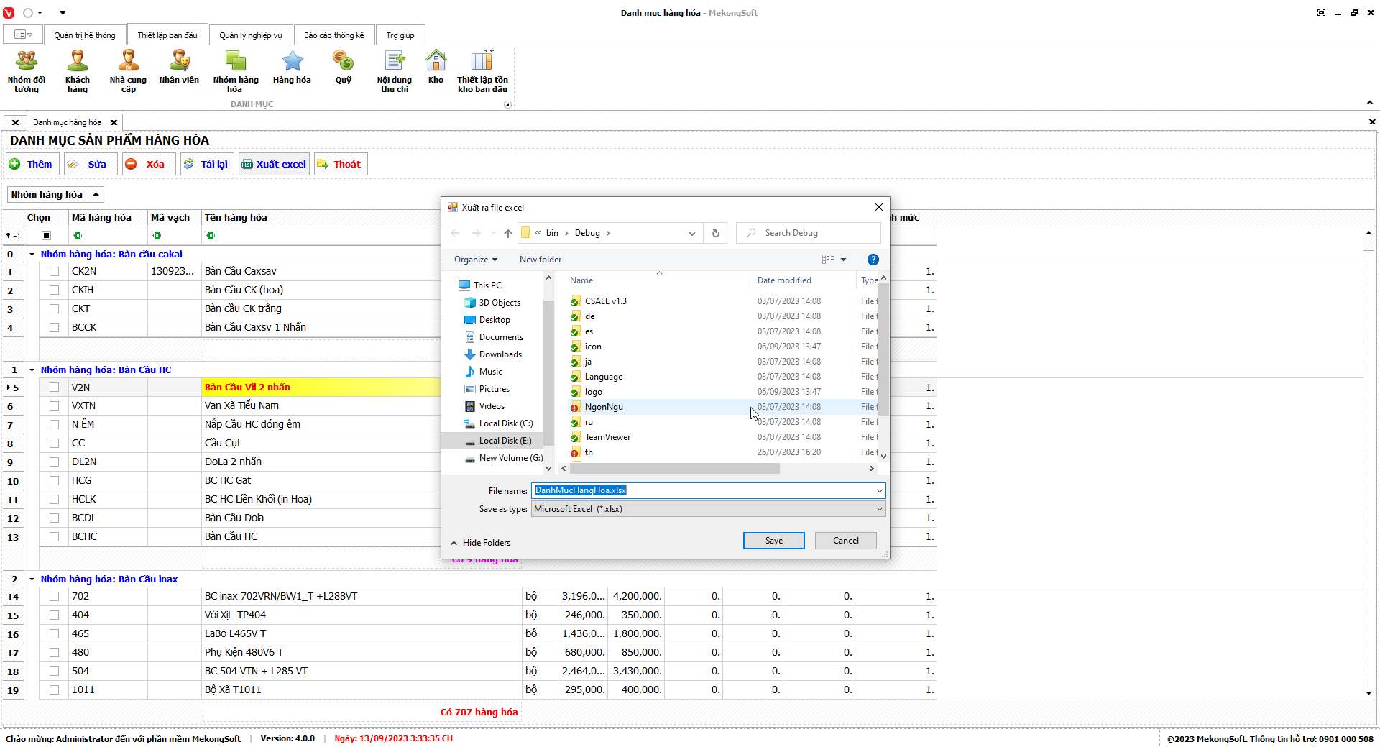Click the Save button in dialog

(x=773, y=541)
